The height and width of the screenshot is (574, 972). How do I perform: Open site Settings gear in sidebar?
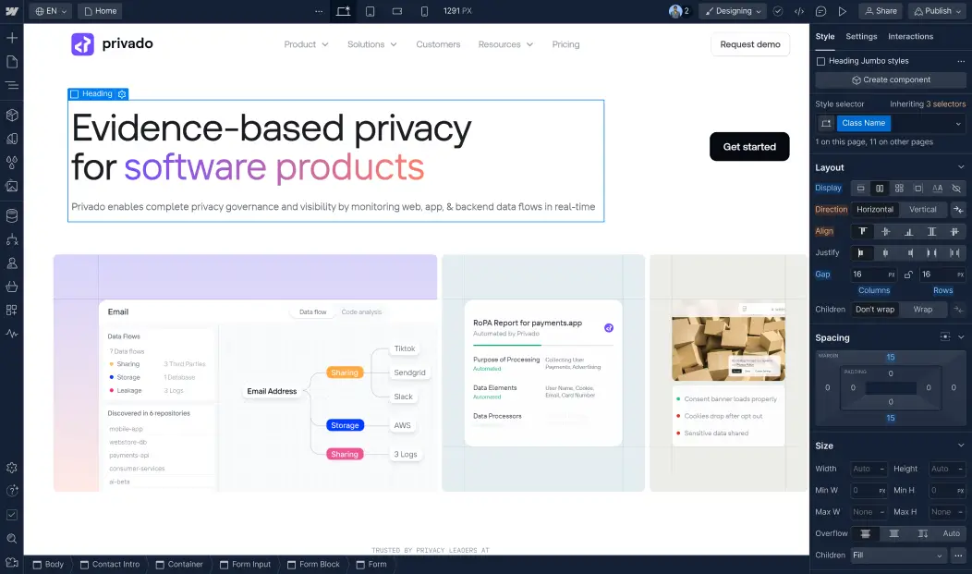point(12,468)
